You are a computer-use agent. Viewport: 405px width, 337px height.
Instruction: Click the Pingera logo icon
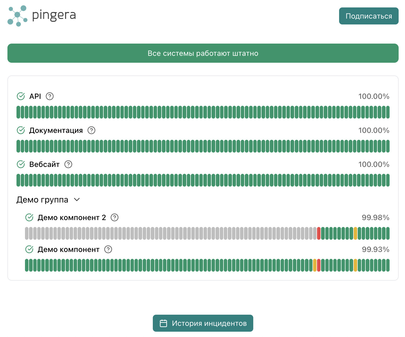(18, 16)
